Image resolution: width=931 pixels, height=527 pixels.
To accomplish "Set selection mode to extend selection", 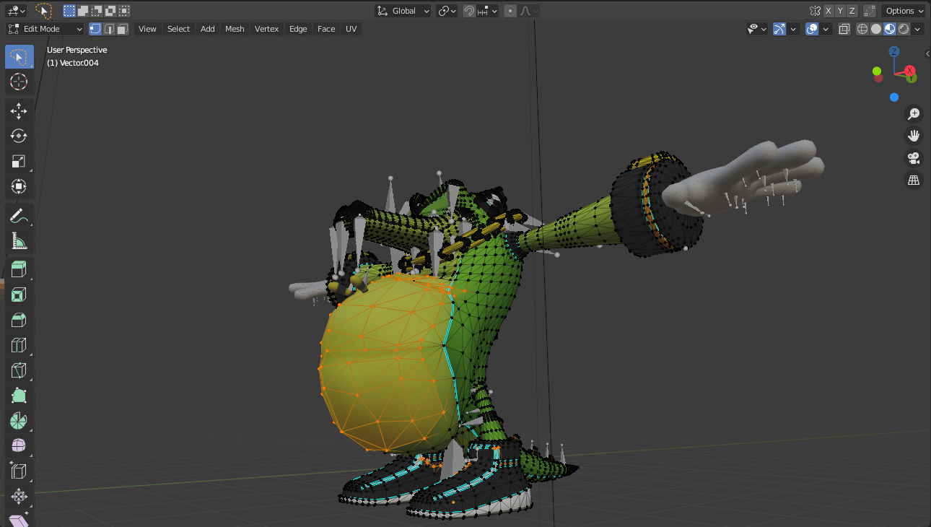I will tap(83, 11).
